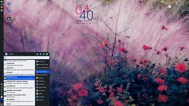Click the green log out icon in menu header
This screenshot has height=106, width=189.
pyautogui.click(x=47, y=54)
